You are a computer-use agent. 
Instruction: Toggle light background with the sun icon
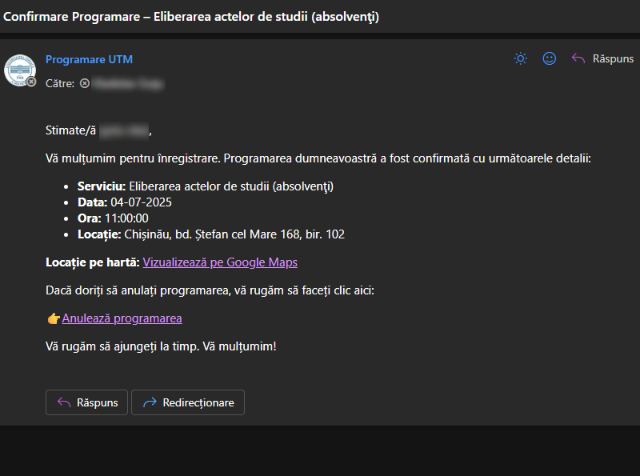click(521, 58)
